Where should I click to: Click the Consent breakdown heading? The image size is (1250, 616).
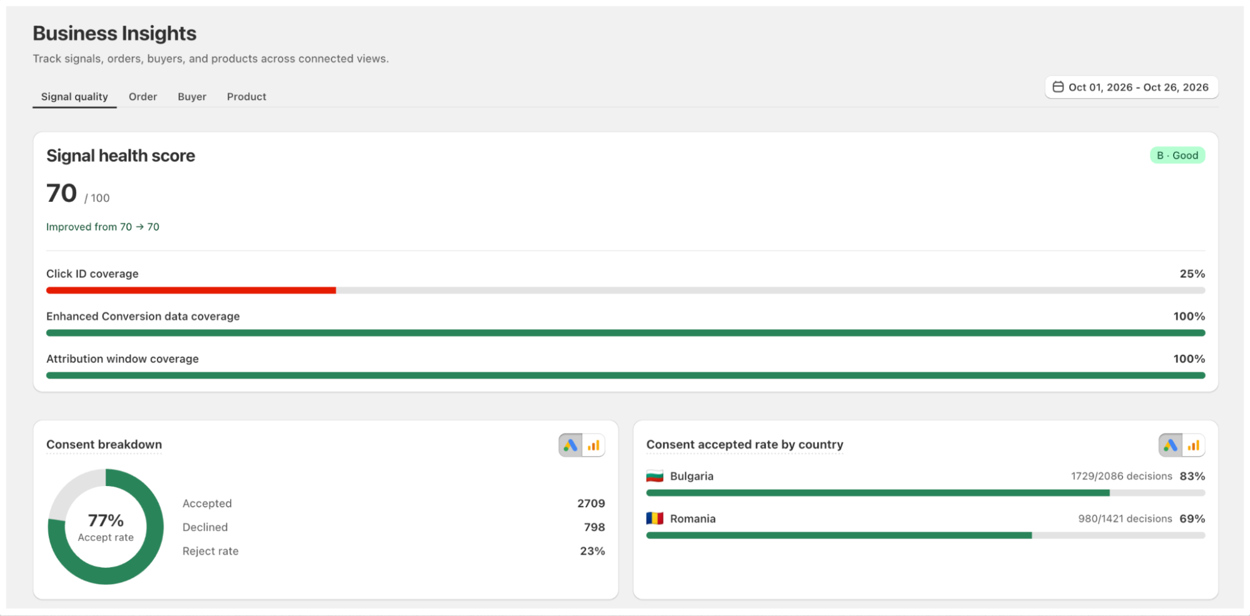[x=104, y=444]
